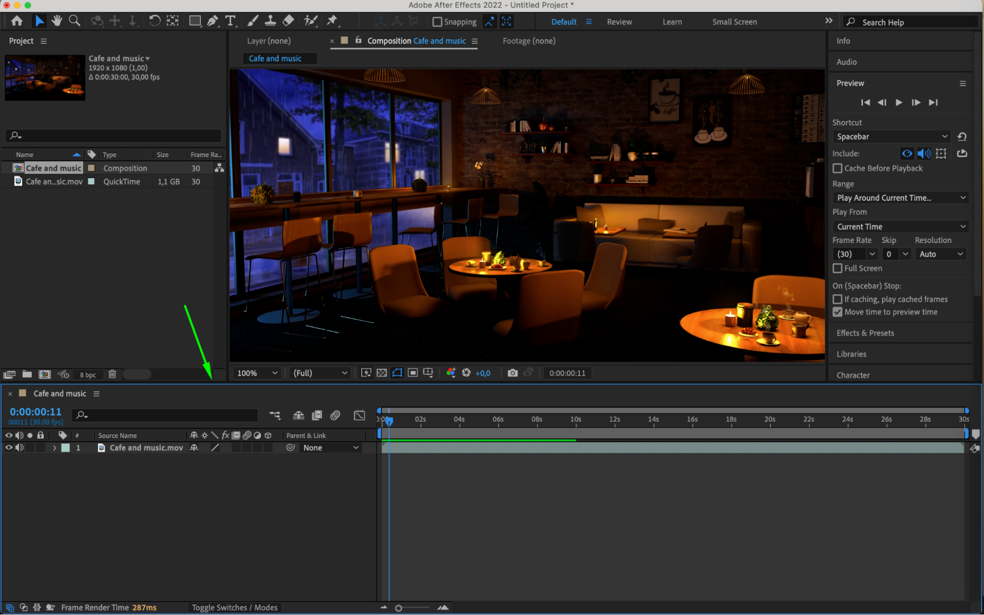Delete selected project item with trash icon
This screenshot has height=615, width=984.
112,374
